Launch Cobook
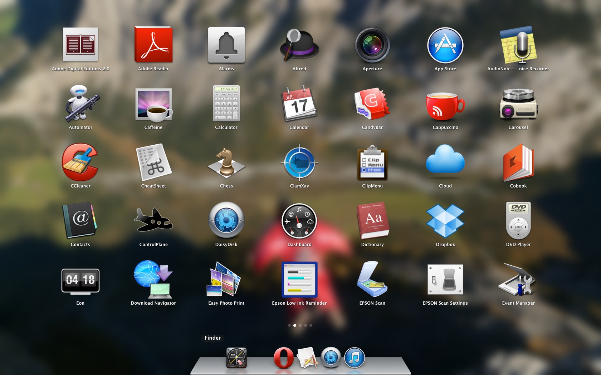Screen dimensions: 601x375 click(518, 162)
